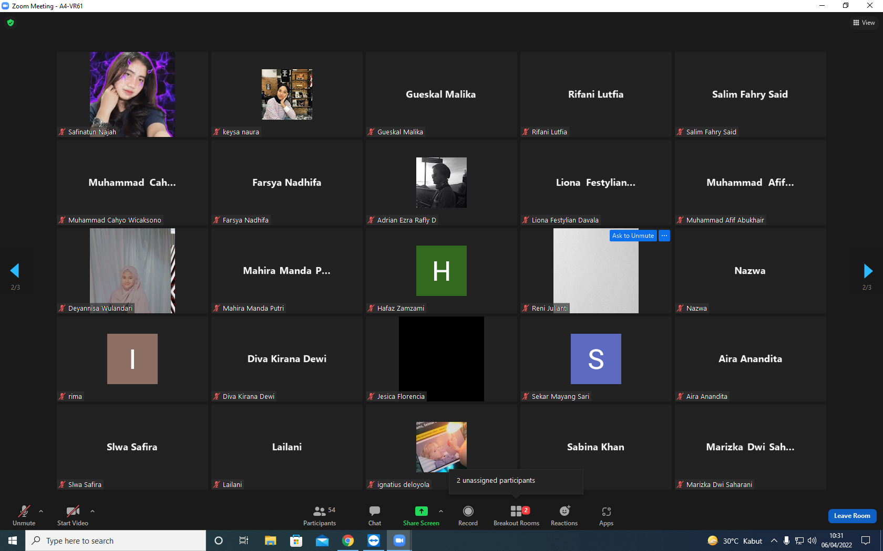Screen dimensions: 883x551
Task: Start recording with the Record button
Action: pos(468,516)
